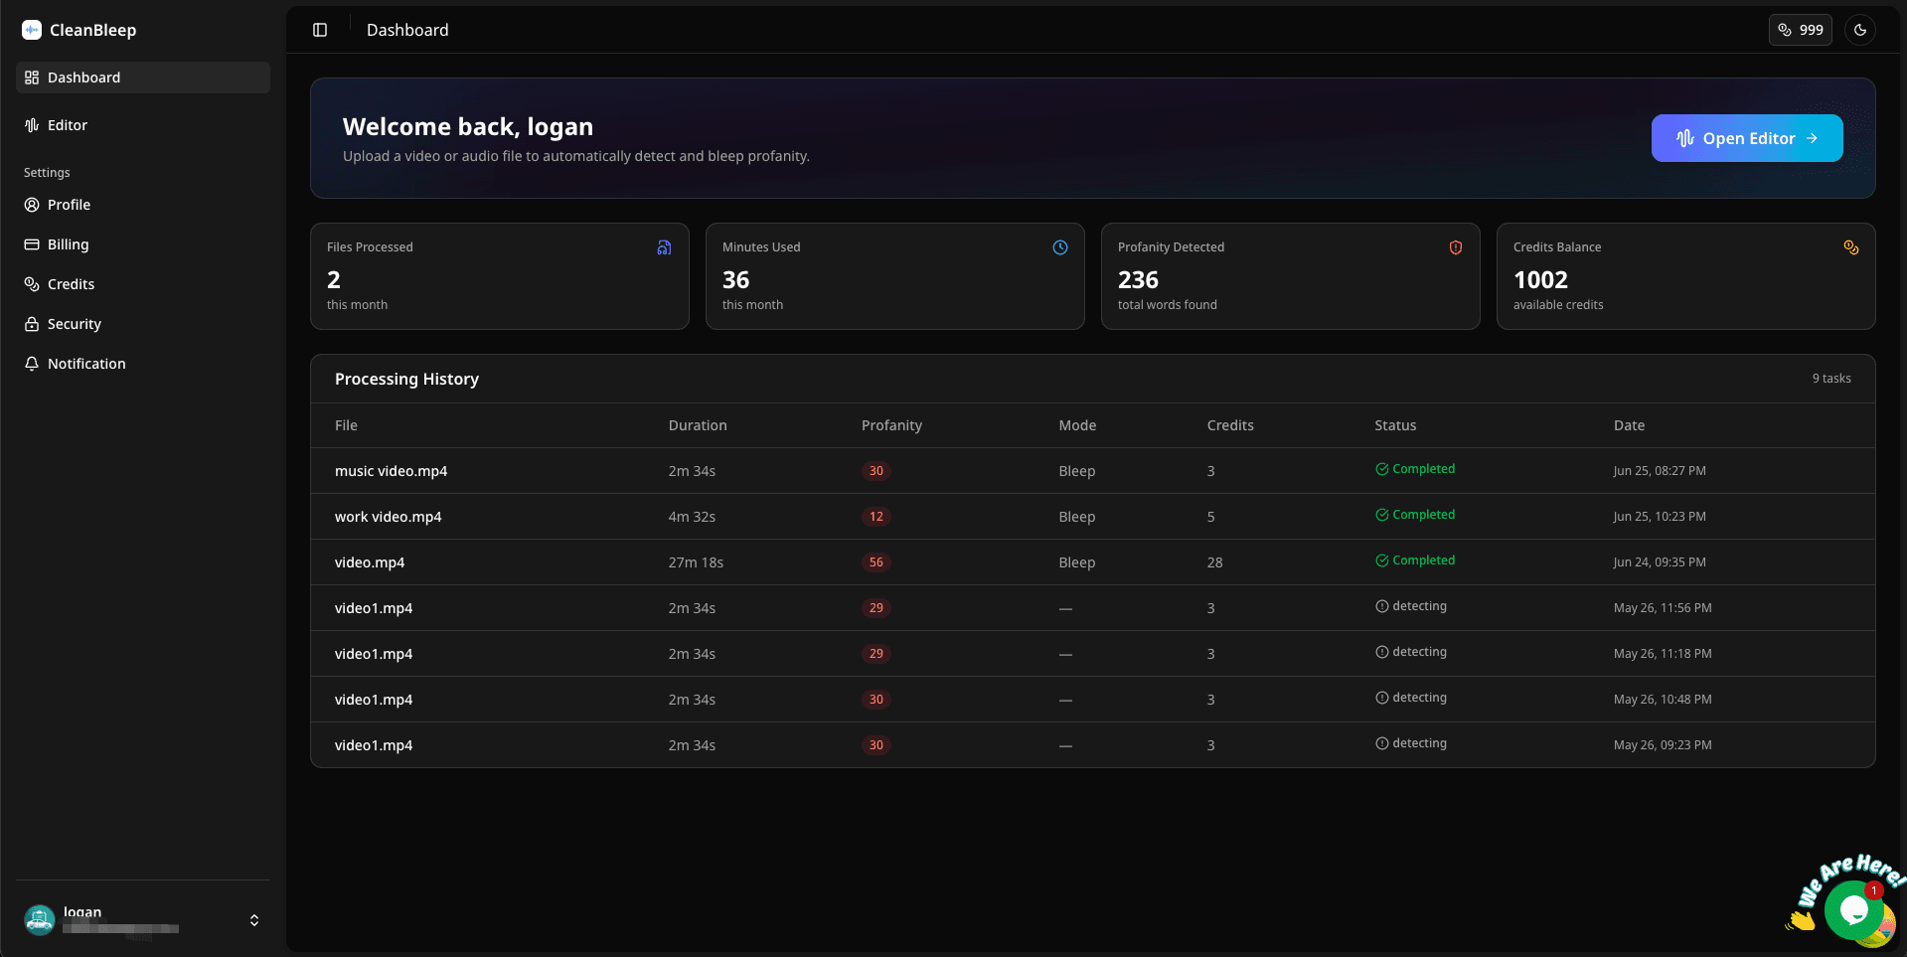Click Completed status for music video.mp4
This screenshot has height=957, width=1907.
(1415, 469)
